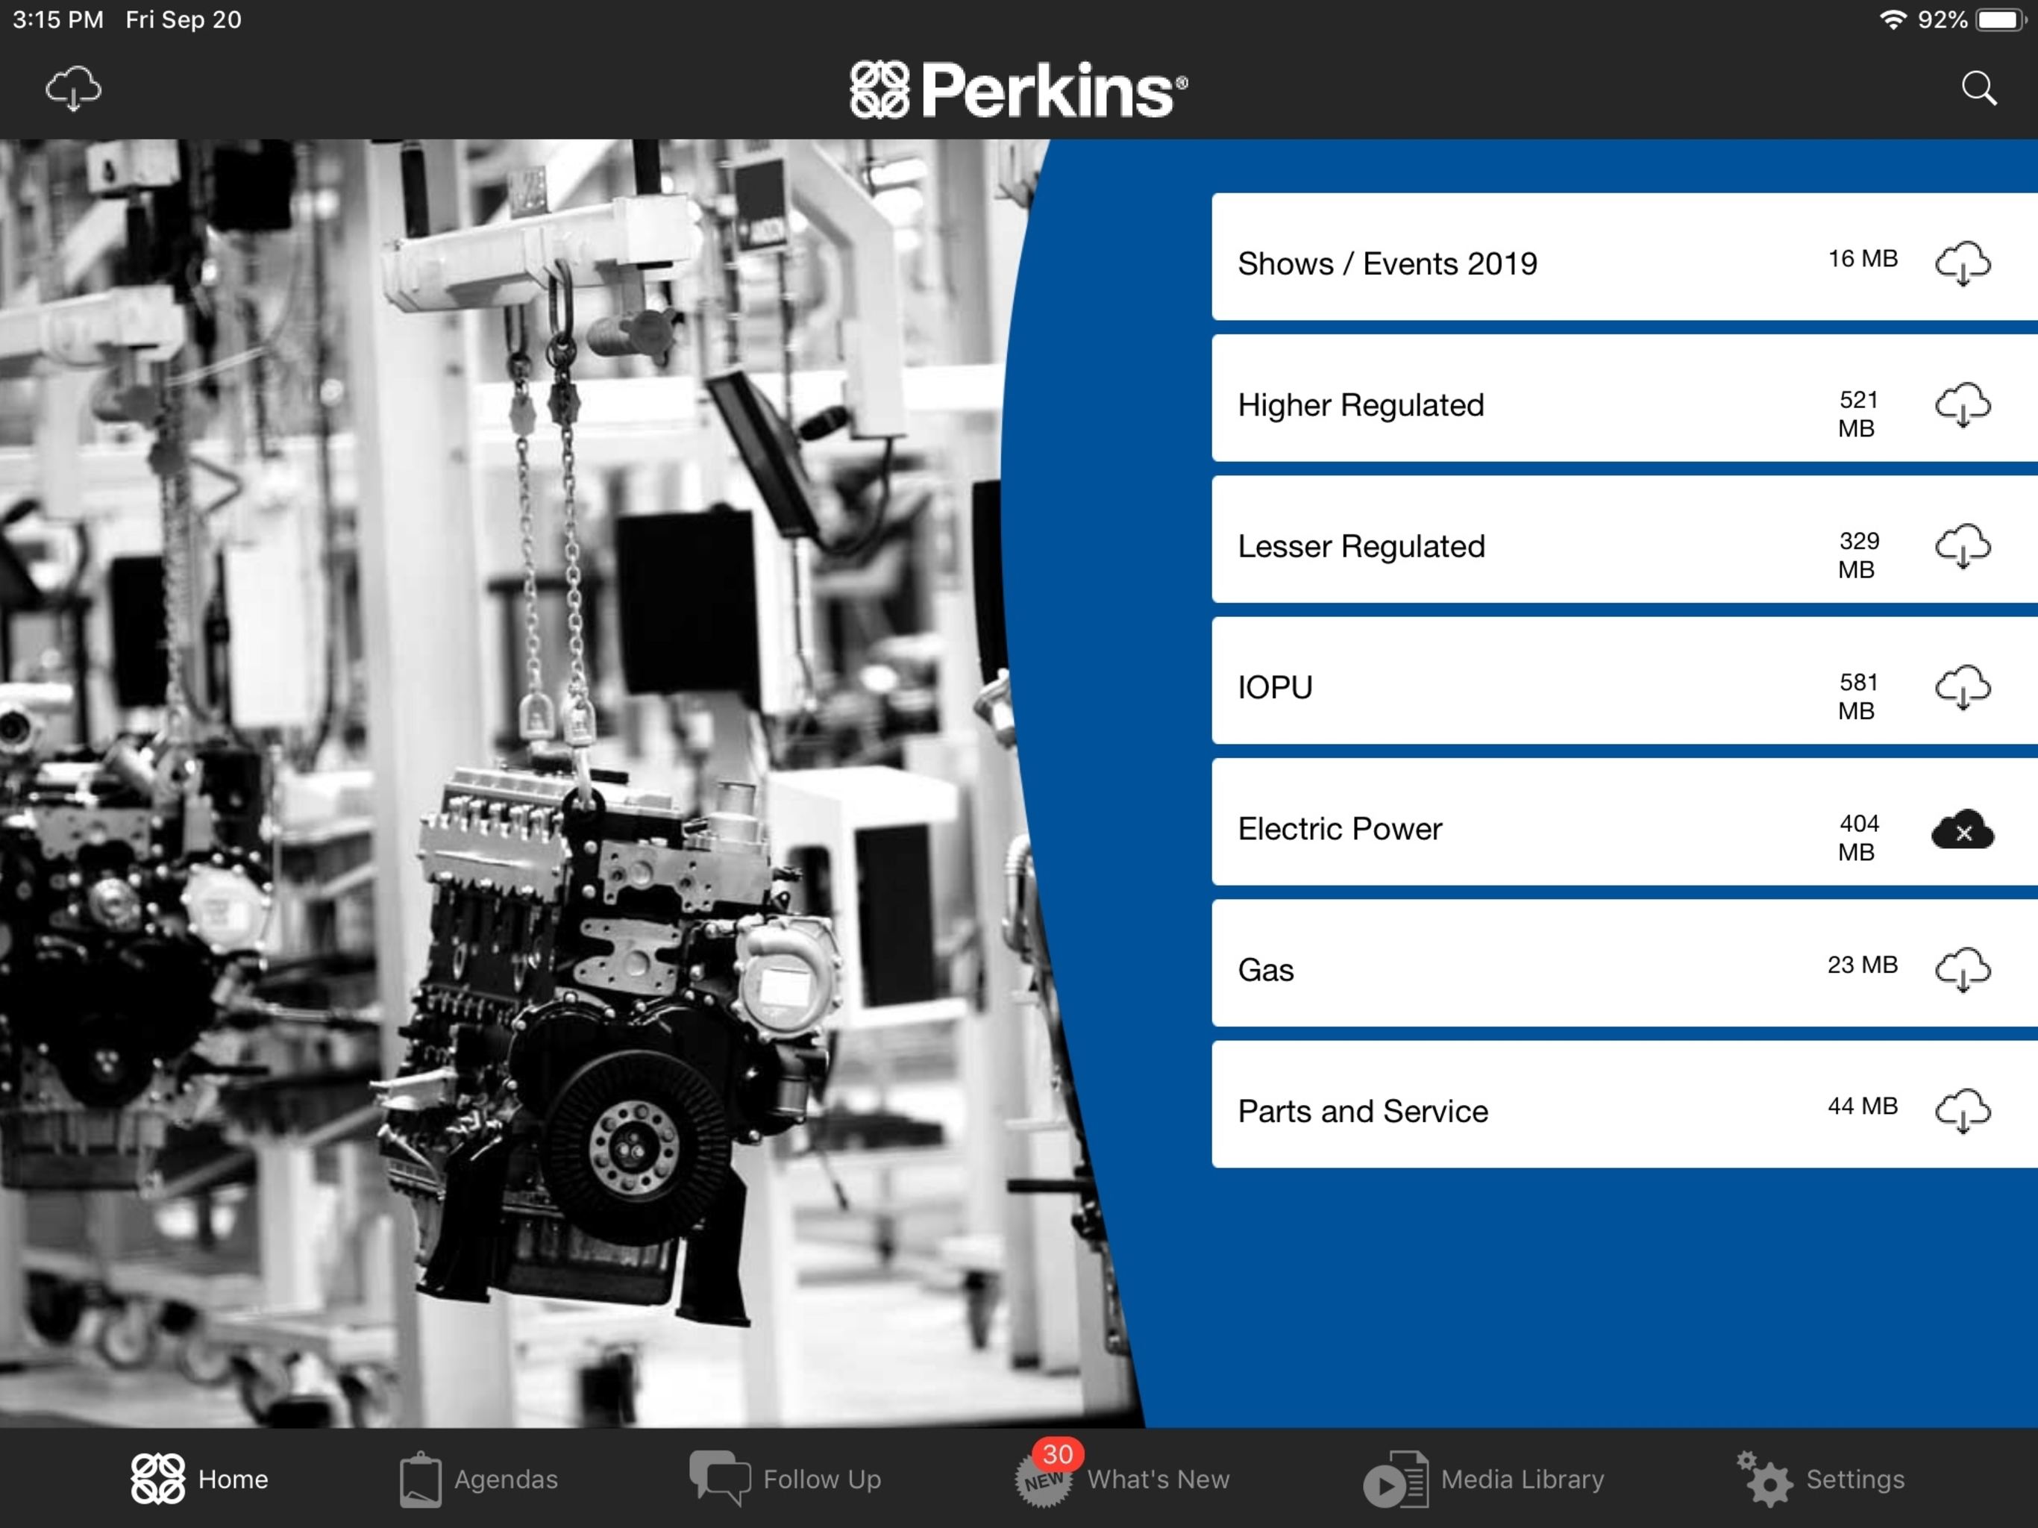
Task: Tap the hanging engine photo
Action: click(x=571, y=783)
